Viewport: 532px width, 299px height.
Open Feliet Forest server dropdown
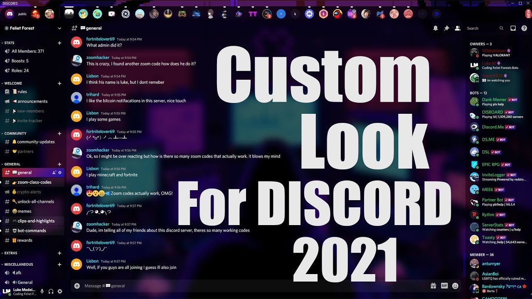tap(33, 28)
